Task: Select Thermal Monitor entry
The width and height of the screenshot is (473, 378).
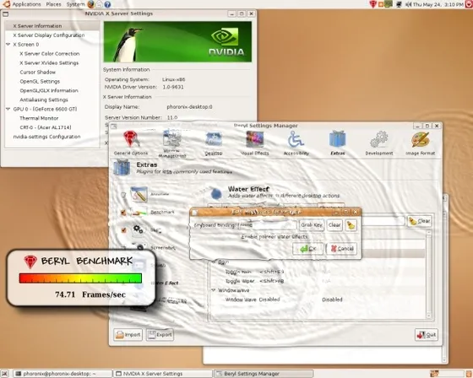Action: coord(39,118)
